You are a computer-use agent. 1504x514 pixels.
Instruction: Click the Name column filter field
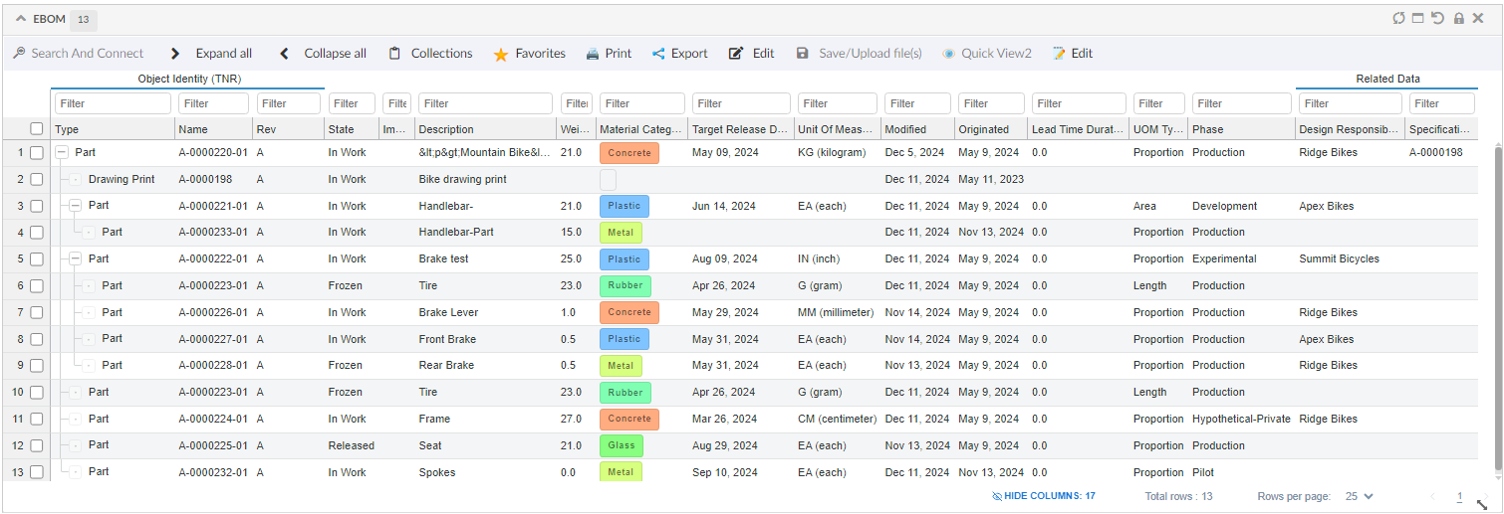point(214,103)
